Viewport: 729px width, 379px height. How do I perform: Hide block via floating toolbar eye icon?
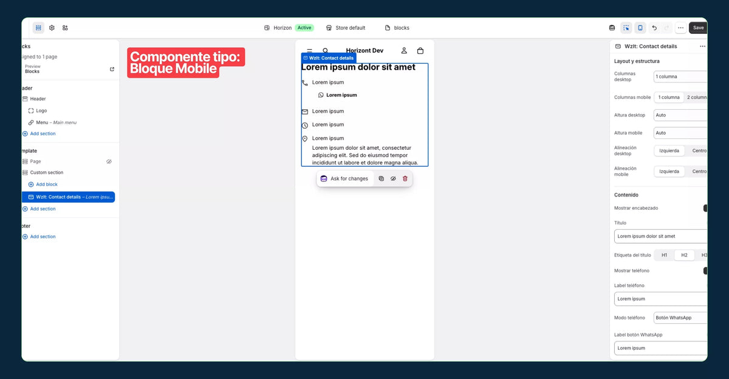393,179
